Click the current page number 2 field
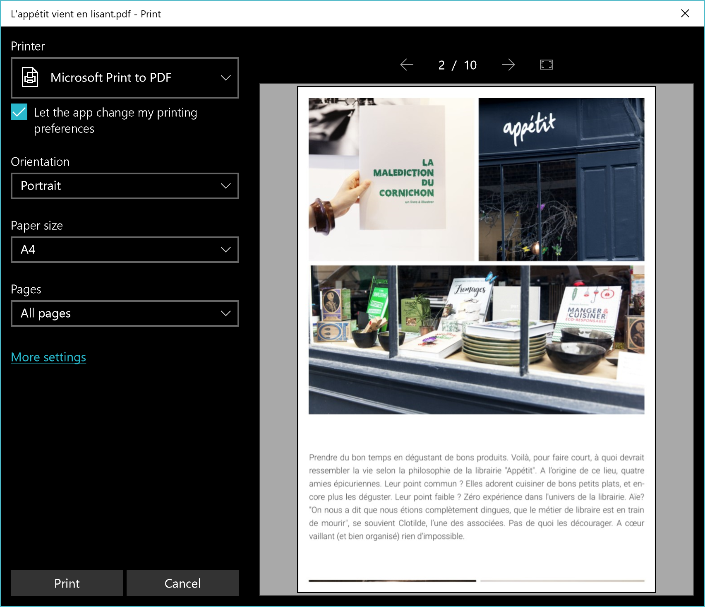This screenshot has width=705, height=607. click(441, 65)
